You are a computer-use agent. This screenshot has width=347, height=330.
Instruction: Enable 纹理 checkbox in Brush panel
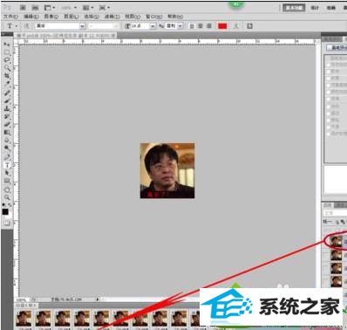(x=329, y=79)
